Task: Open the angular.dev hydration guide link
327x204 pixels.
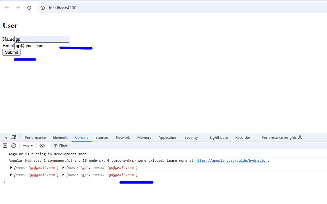Action: click(231, 161)
